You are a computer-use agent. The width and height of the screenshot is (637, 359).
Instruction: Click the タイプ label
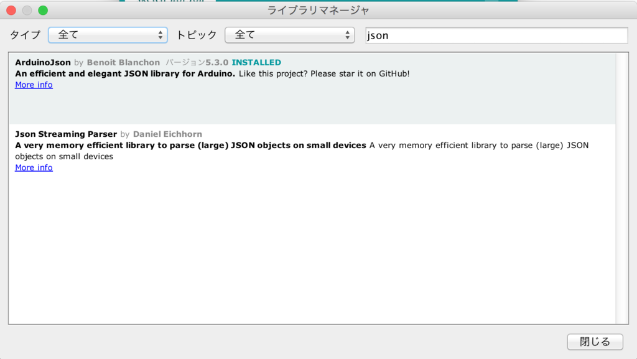[25, 35]
